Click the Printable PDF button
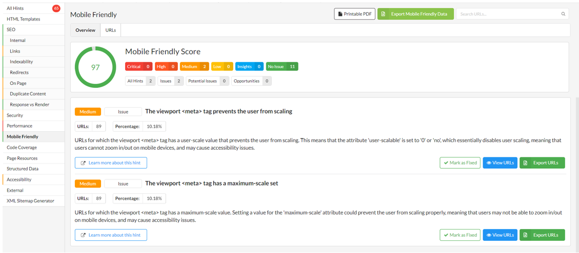Image resolution: width=579 pixels, height=253 pixels. tap(354, 14)
